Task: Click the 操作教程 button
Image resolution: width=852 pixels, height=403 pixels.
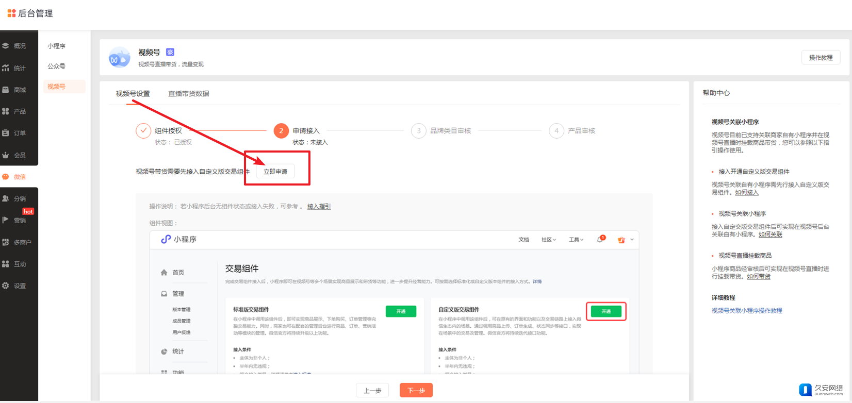Action: coord(821,58)
